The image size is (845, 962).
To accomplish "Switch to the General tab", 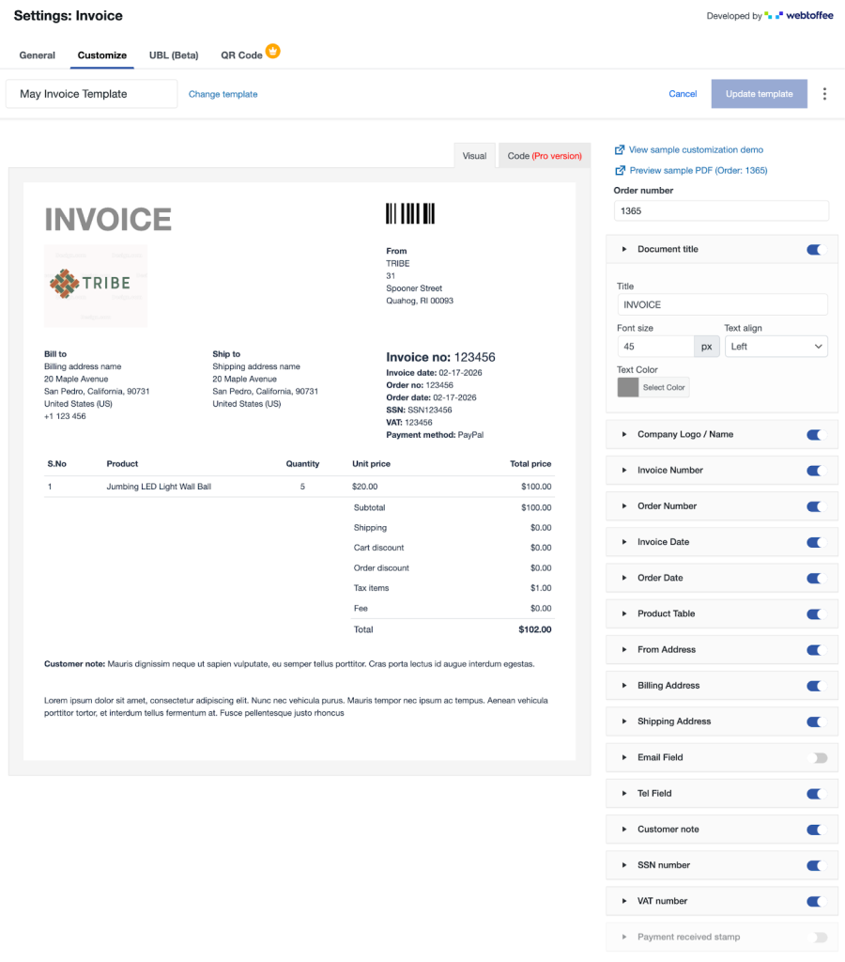I will [37, 55].
